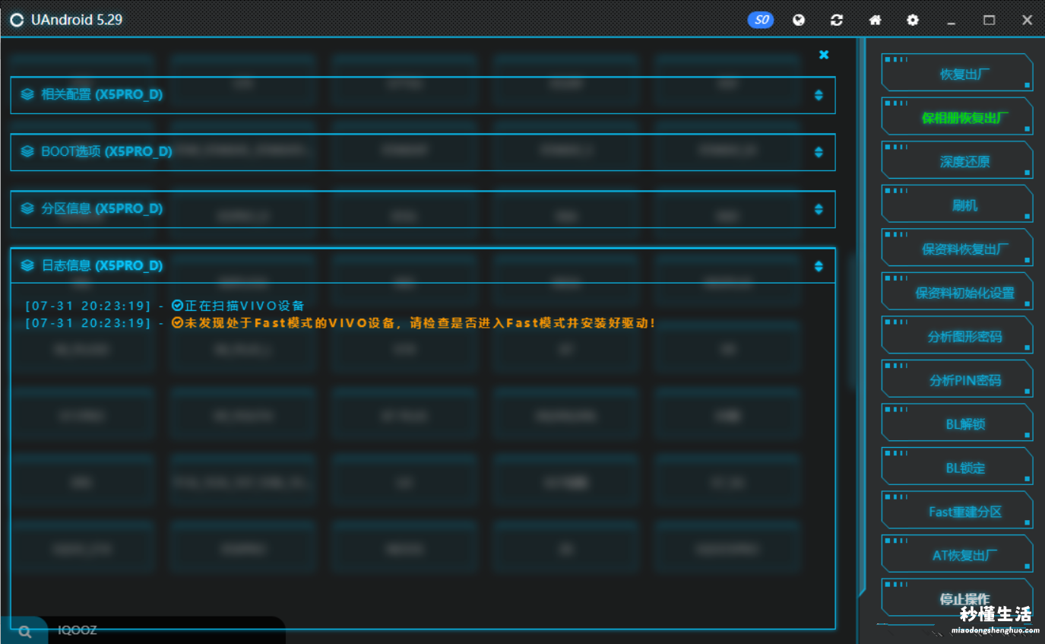This screenshot has height=644, width=1045.
Task: Click BL解锁 button
Action: click(958, 422)
